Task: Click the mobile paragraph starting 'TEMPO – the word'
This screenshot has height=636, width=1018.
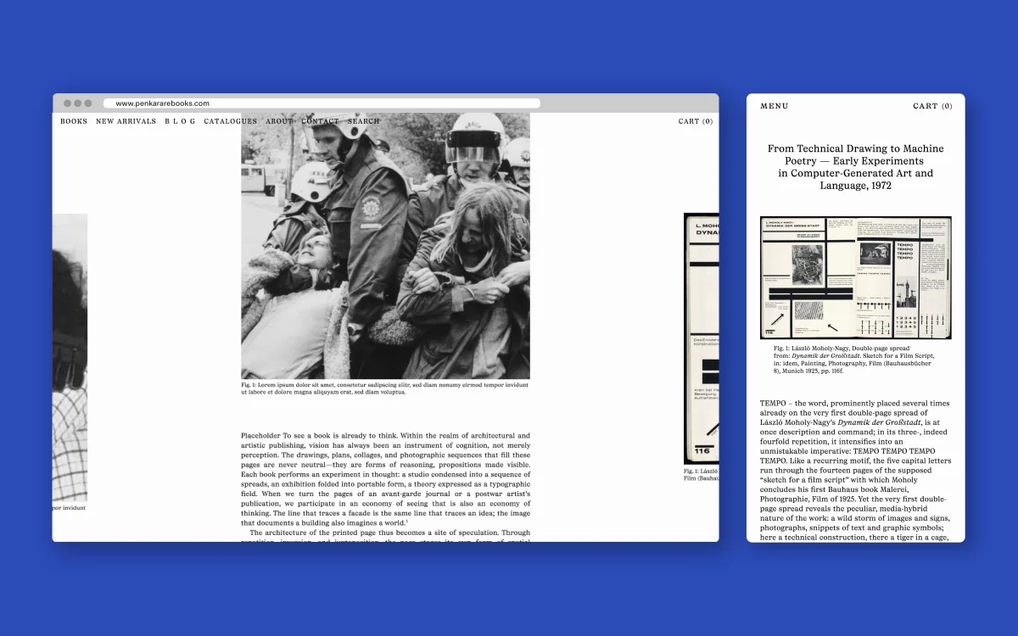Action: coord(856,470)
